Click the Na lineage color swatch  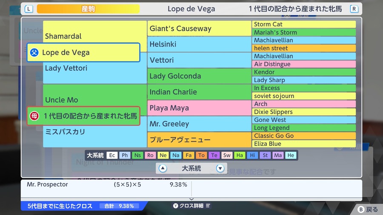(x=176, y=155)
